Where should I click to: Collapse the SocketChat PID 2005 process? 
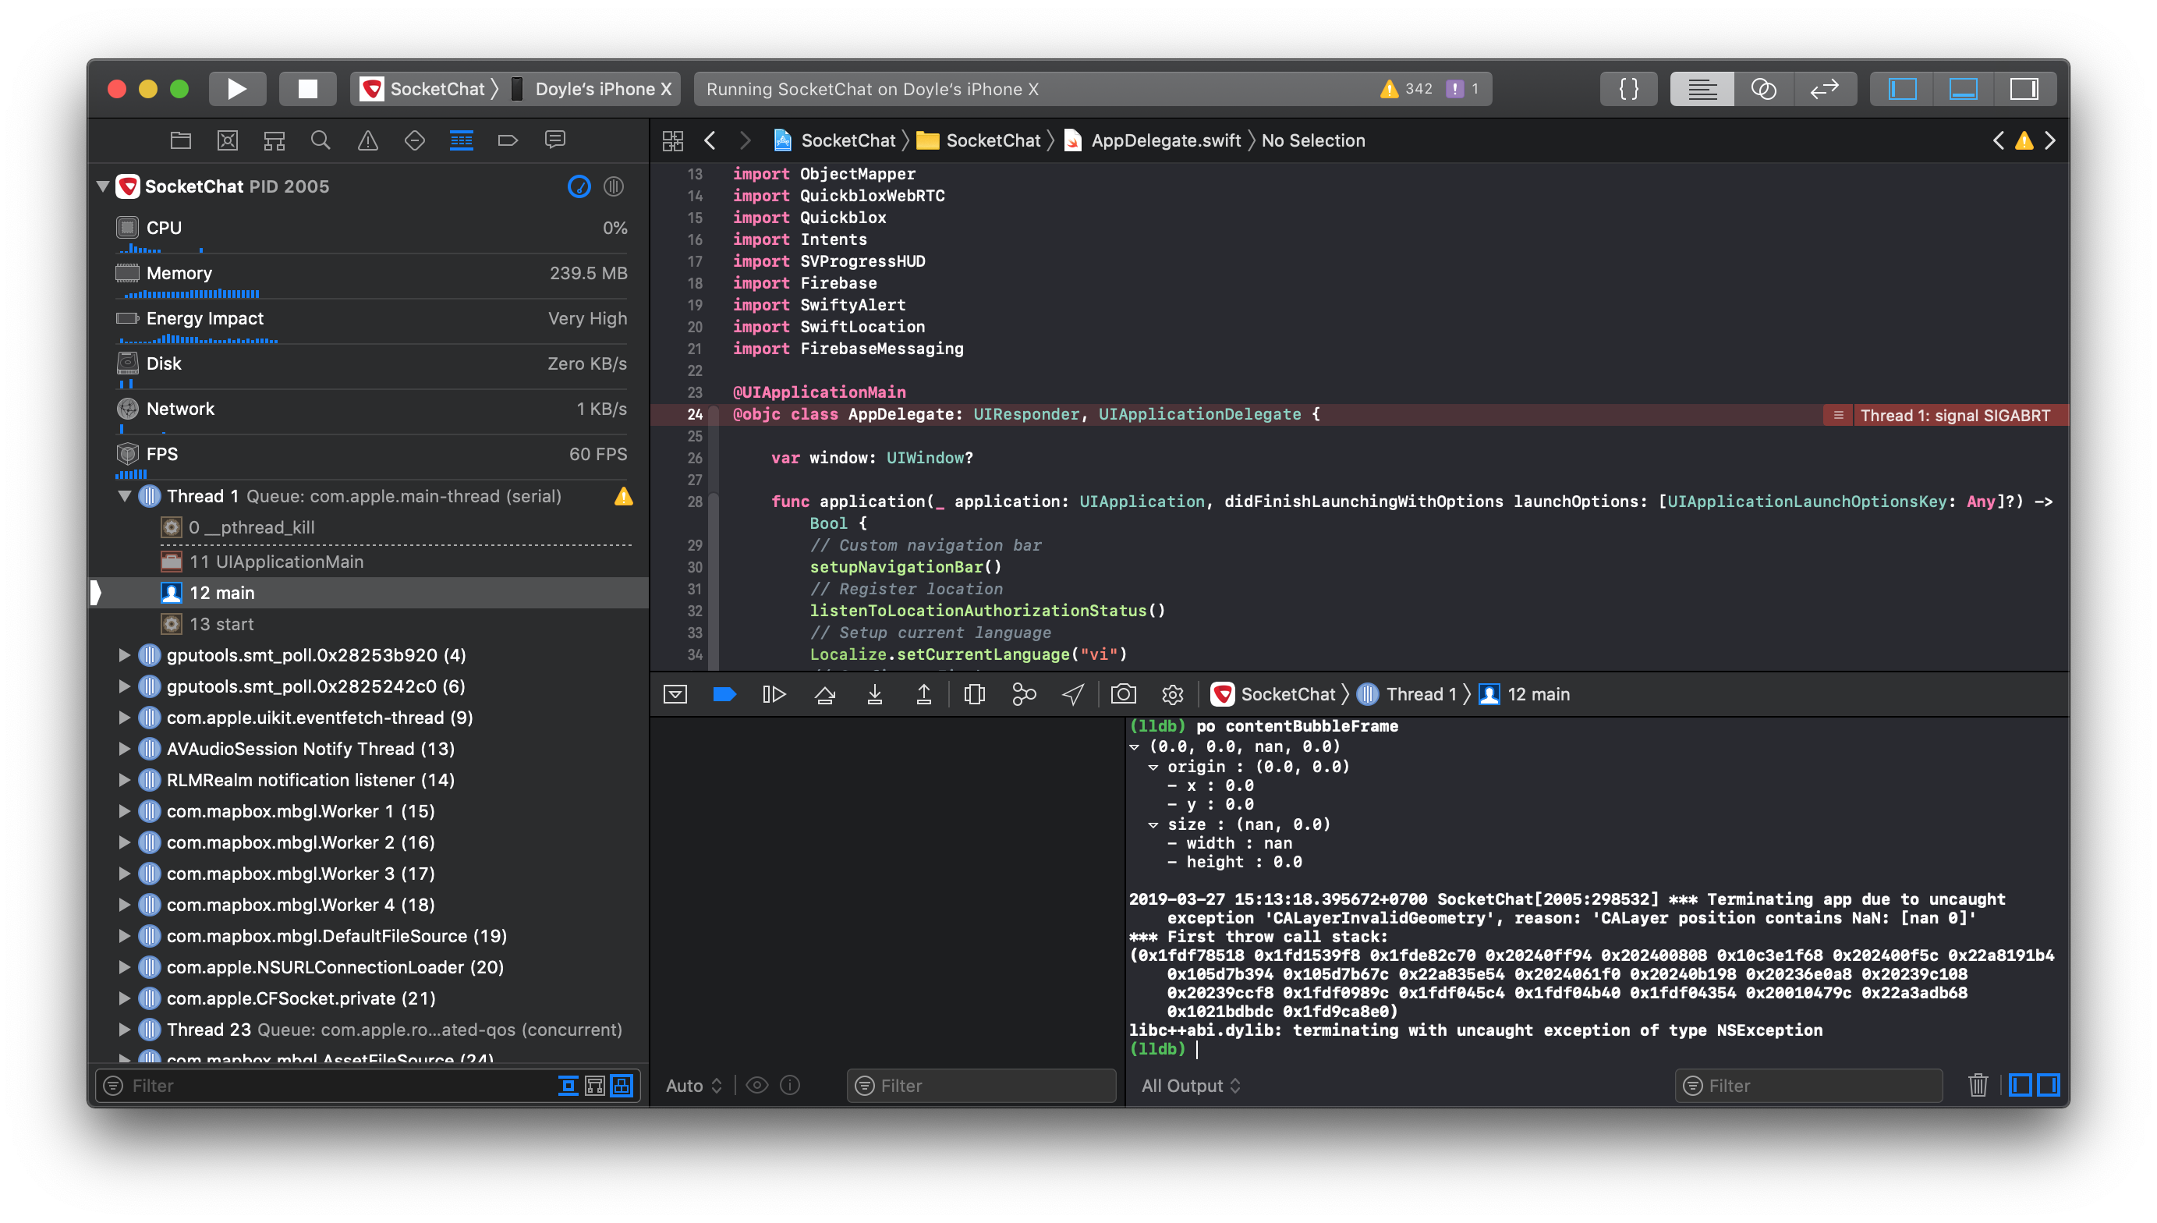tap(103, 186)
